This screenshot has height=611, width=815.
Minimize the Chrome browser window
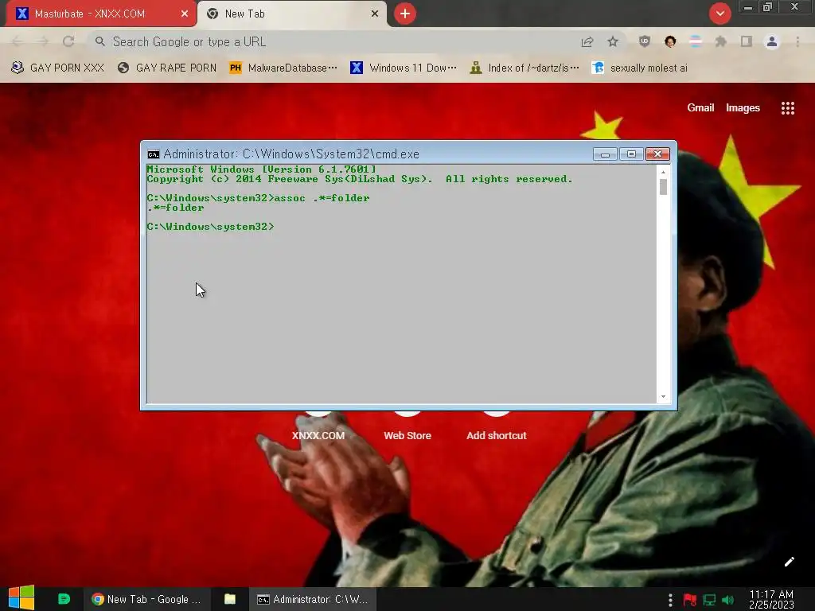coord(748,7)
